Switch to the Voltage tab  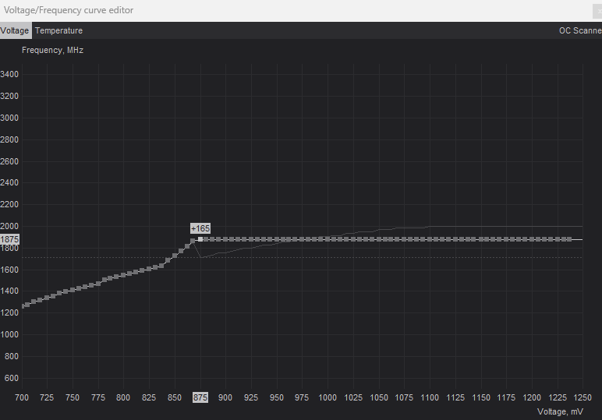click(x=15, y=31)
